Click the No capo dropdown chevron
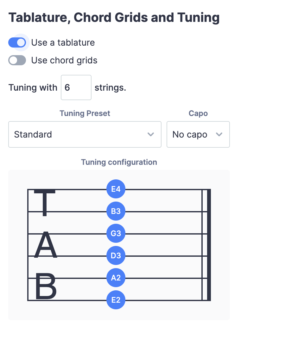This screenshot has width=285, height=348. coord(219,134)
